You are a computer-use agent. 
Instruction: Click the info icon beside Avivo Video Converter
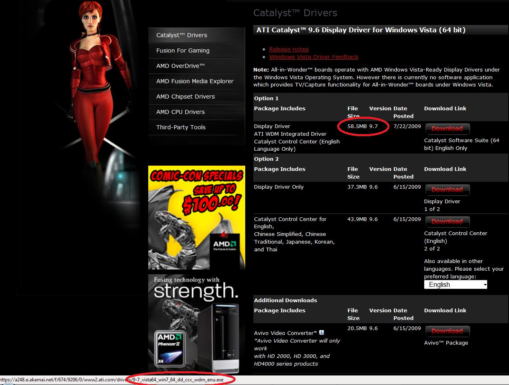point(322,332)
